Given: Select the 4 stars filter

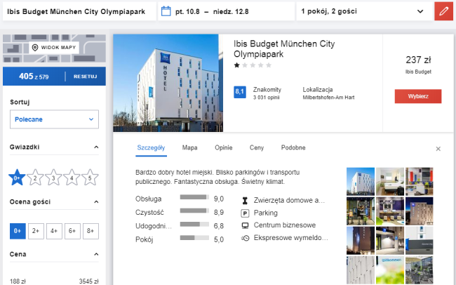Looking at the screenshot, I should (72, 178).
